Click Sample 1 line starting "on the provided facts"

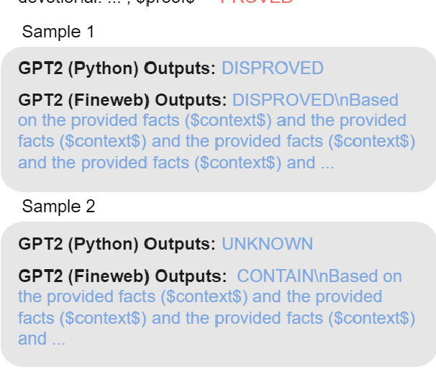pyautogui.click(x=212, y=121)
